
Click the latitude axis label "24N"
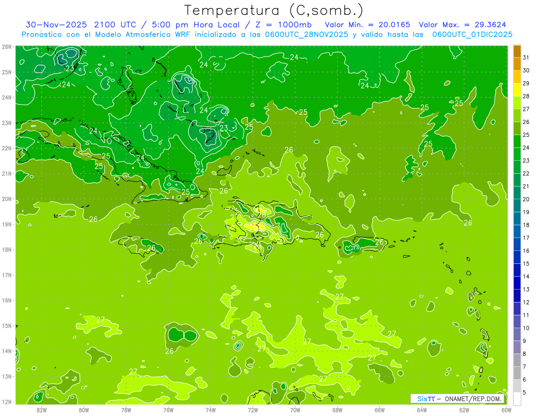[x=7, y=97]
